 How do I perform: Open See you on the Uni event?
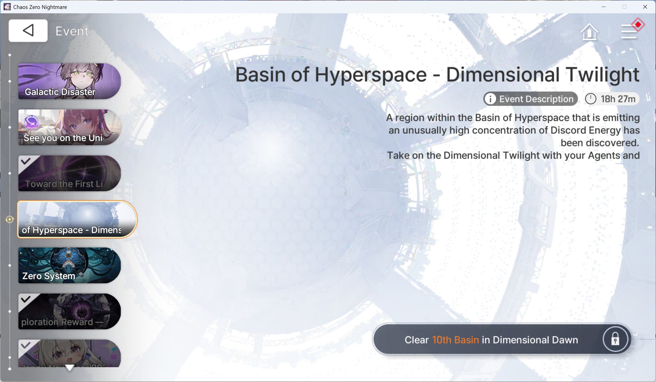pos(69,127)
